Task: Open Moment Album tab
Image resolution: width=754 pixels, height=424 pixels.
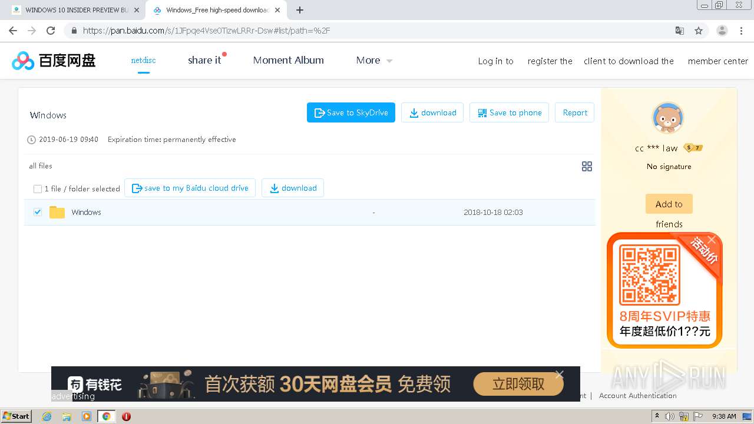Action: 288,60
